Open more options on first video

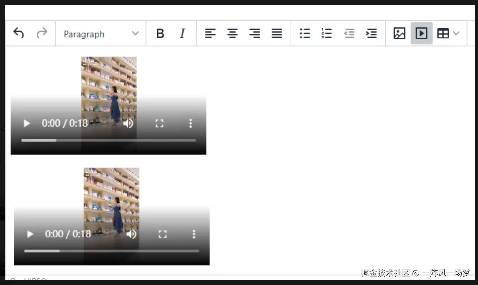191,123
